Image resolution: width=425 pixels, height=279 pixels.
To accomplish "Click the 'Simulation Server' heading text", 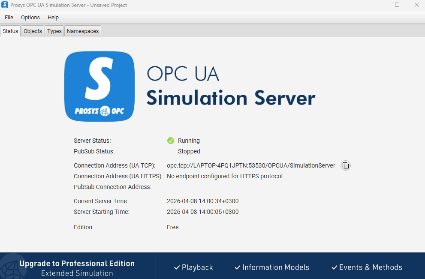I will tap(231, 98).
